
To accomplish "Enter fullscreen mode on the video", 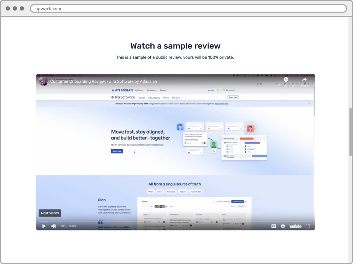I will coord(308,226).
